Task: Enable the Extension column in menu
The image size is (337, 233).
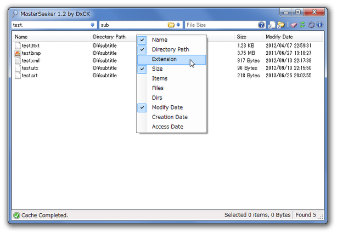Action: (x=171, y=59)
